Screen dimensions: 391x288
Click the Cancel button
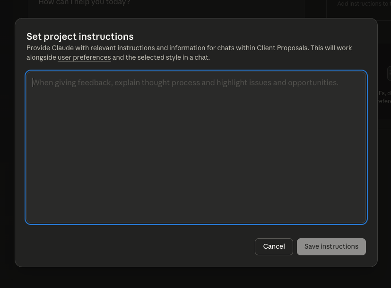(274, 247)
